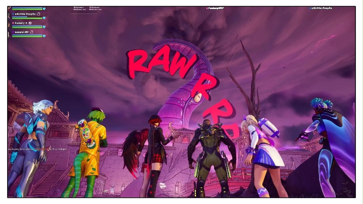
Task: Click the xXLittle PonyXx name tag at the top edge
Action: [320, 8]
